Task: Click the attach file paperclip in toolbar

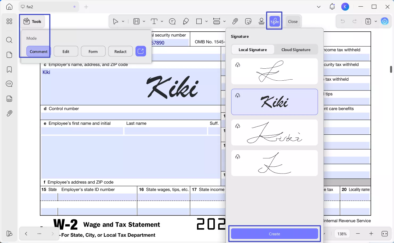Action: [x=235, y=22]
